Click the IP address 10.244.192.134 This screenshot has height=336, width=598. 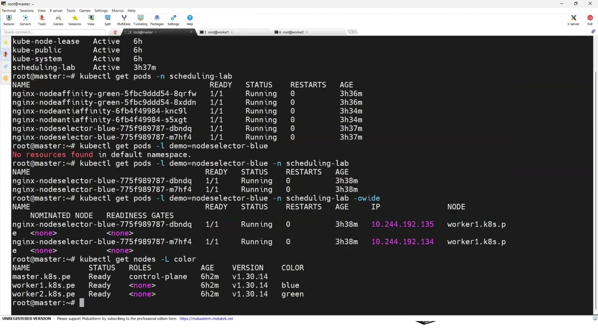coord(402,242)
